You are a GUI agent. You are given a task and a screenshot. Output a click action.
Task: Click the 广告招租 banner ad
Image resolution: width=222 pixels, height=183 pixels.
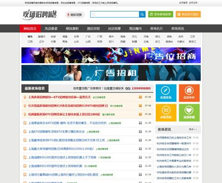[x=111, y=73]
